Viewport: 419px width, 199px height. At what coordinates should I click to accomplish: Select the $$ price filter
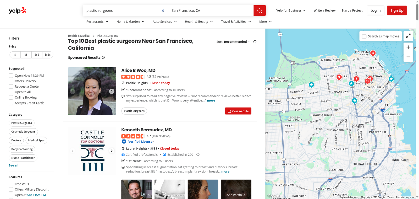[x=26, y=55]
